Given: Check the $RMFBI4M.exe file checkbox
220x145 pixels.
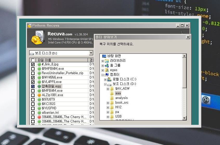Looking at the screenshot, I should 33,69.
